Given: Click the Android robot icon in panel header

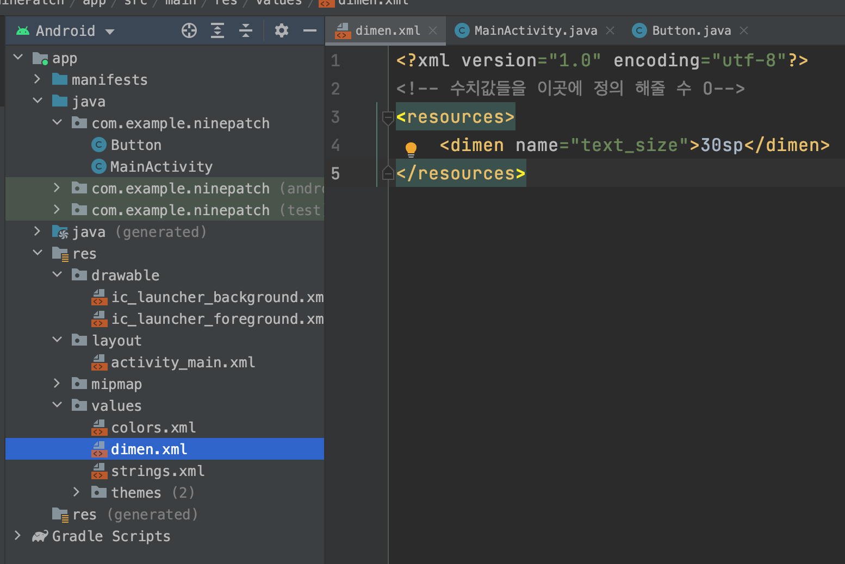Looking at the screenshot, I should tap(23, 31).
